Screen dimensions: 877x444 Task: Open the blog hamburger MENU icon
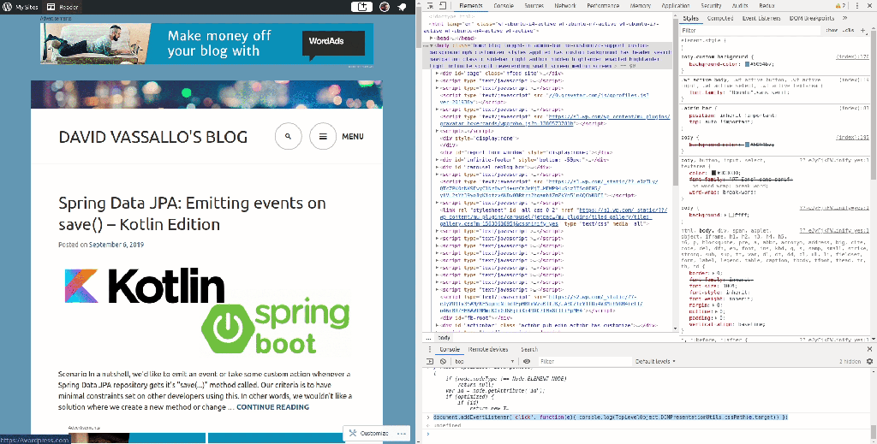(322, 136)
